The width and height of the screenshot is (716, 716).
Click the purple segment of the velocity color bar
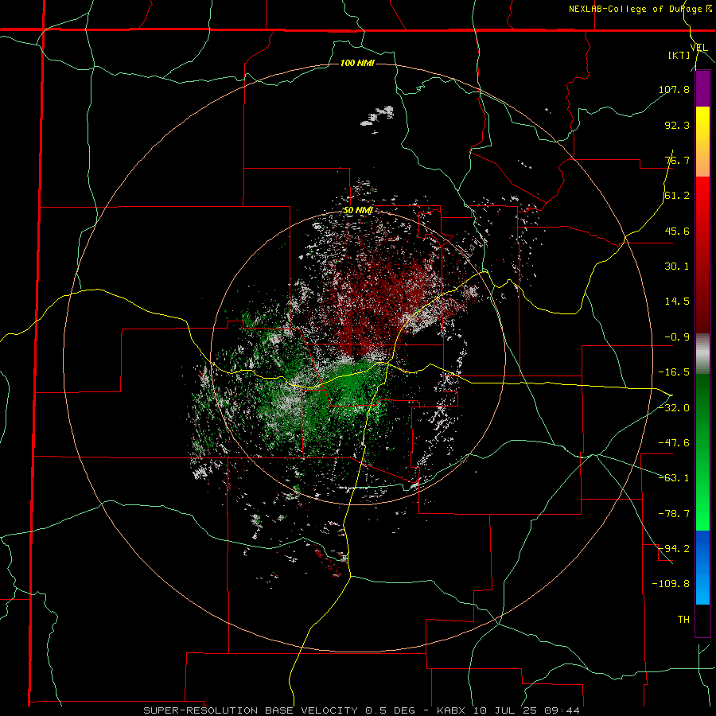(702, 88)
